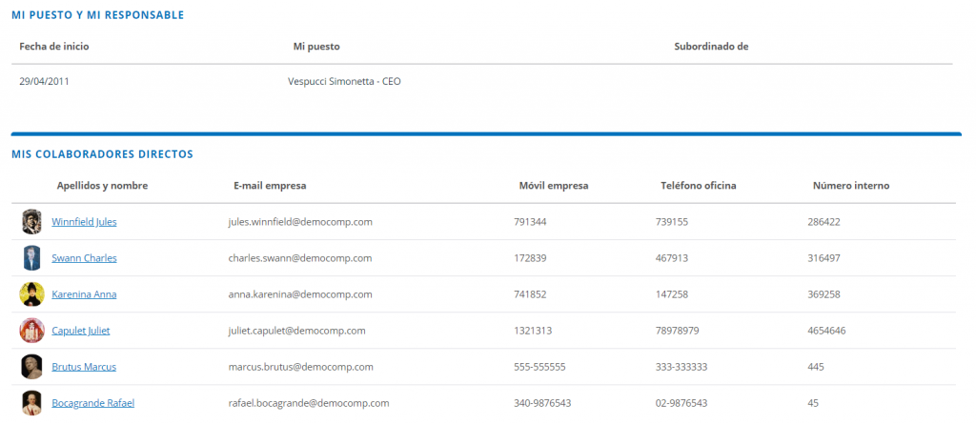Click the Apellidos y nombre column header
This screenshot has height=424, width=976.
tap(102, 186)
